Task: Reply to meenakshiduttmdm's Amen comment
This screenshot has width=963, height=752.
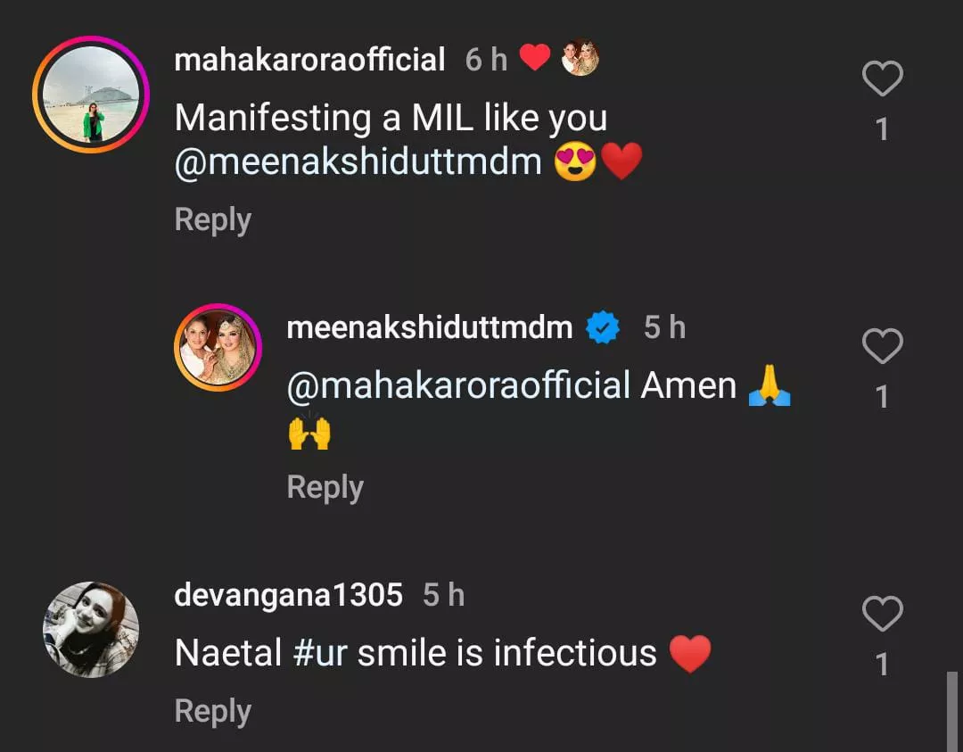Action: pos(325,487)
